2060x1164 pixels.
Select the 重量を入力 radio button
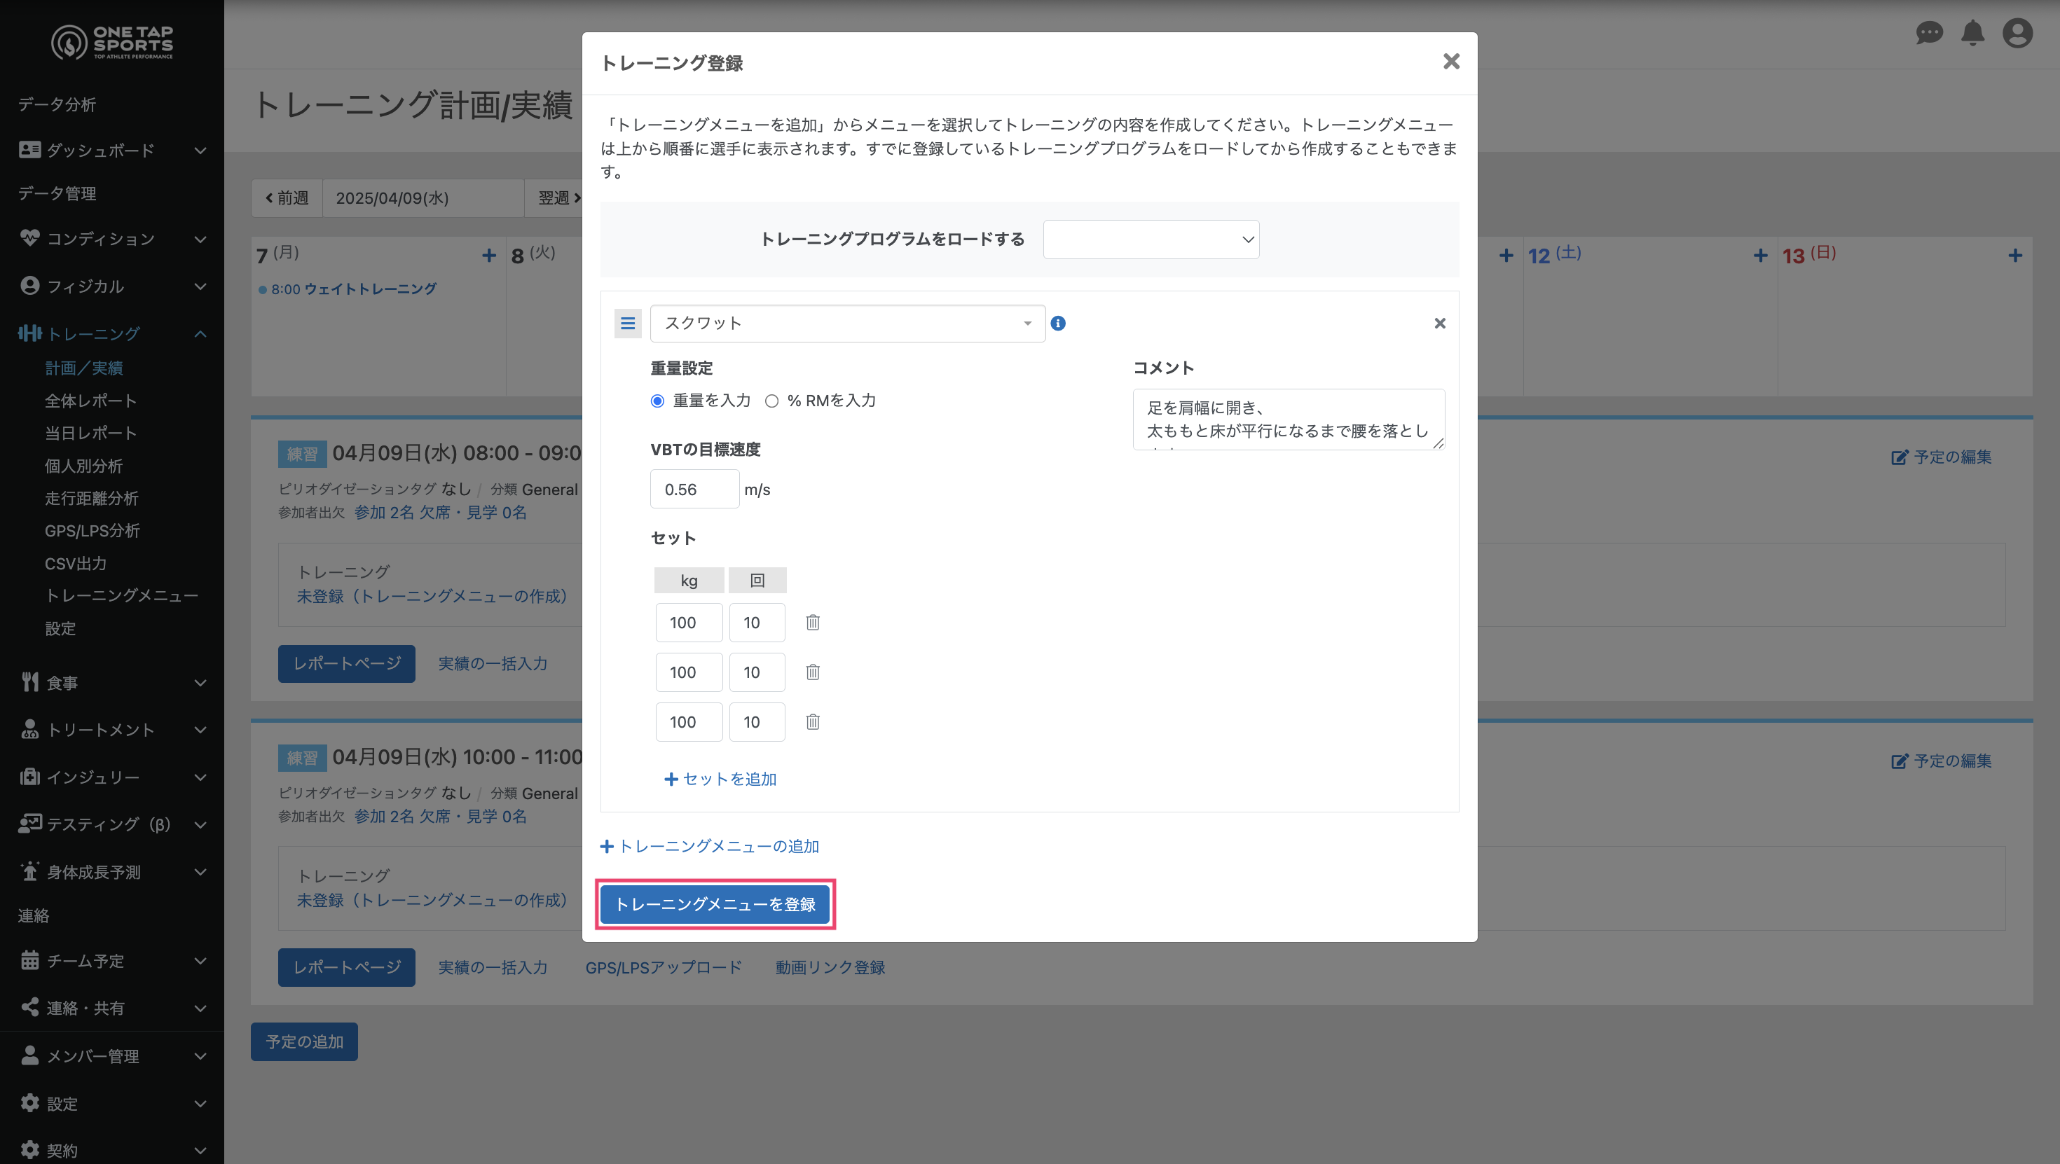(x=657, y=401)
